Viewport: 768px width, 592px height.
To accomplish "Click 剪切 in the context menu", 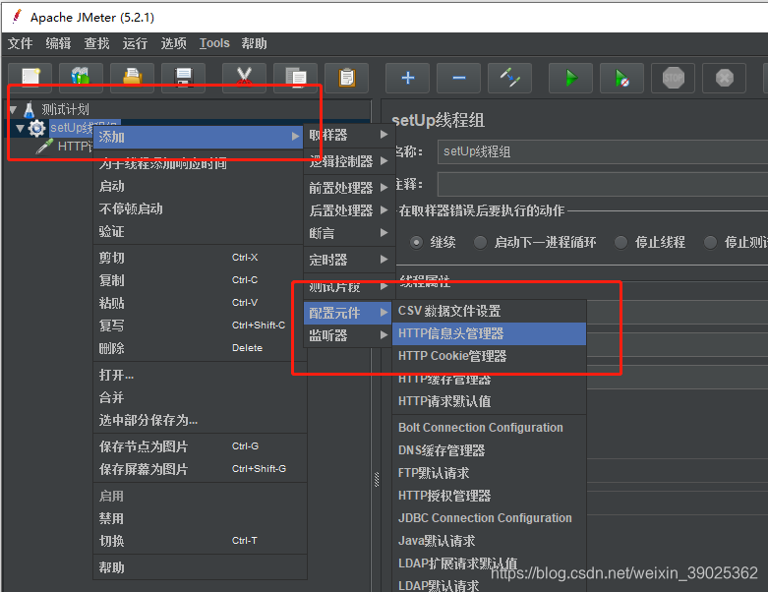I will click(200, 258).
